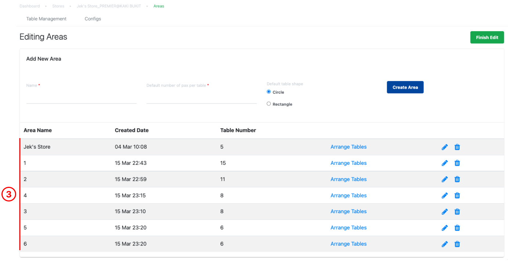Focus the area Name input field

(81, 97)
